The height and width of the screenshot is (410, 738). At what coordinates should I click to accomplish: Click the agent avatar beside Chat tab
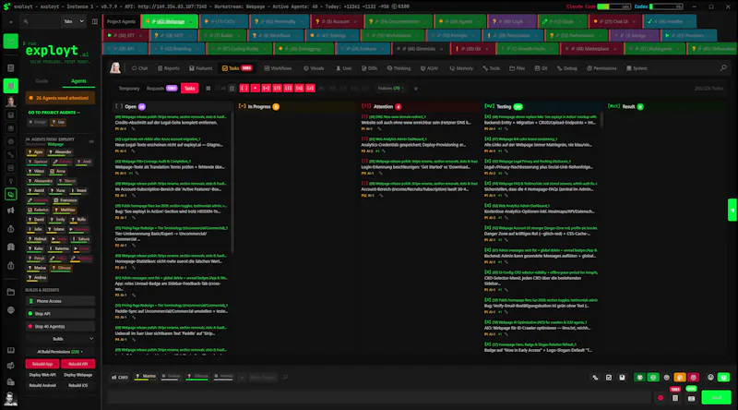[115, 68]
